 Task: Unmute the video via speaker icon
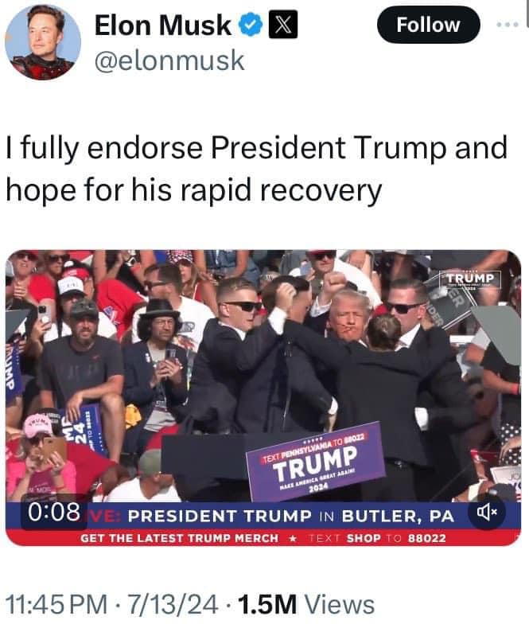(x=487, y=513)
